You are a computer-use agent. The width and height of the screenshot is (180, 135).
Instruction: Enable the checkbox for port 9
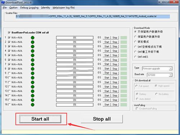point(9,73)
